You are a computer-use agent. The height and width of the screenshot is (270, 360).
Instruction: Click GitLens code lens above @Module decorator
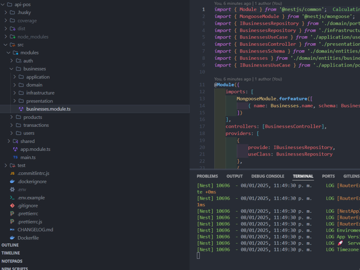pos(248,79)
